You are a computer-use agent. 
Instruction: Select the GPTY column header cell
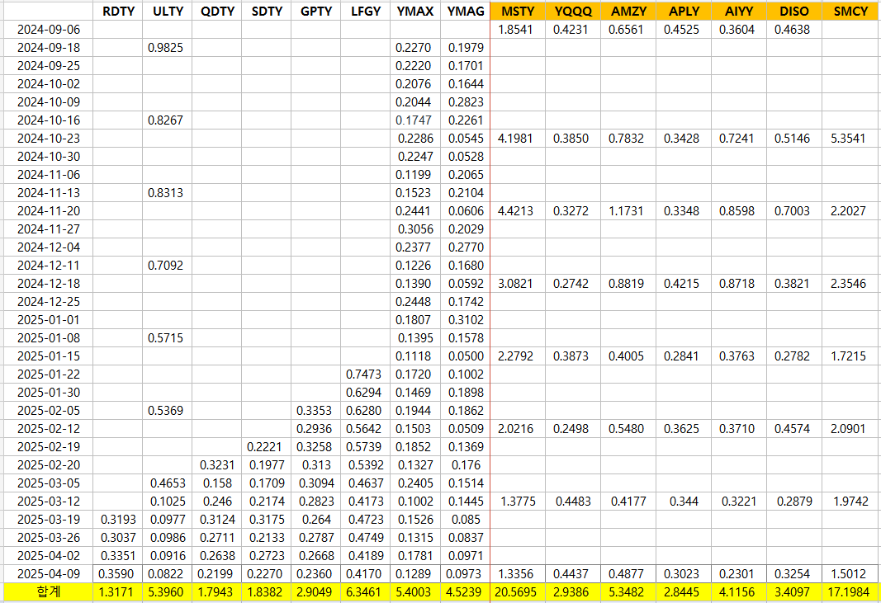pos(315,12)
